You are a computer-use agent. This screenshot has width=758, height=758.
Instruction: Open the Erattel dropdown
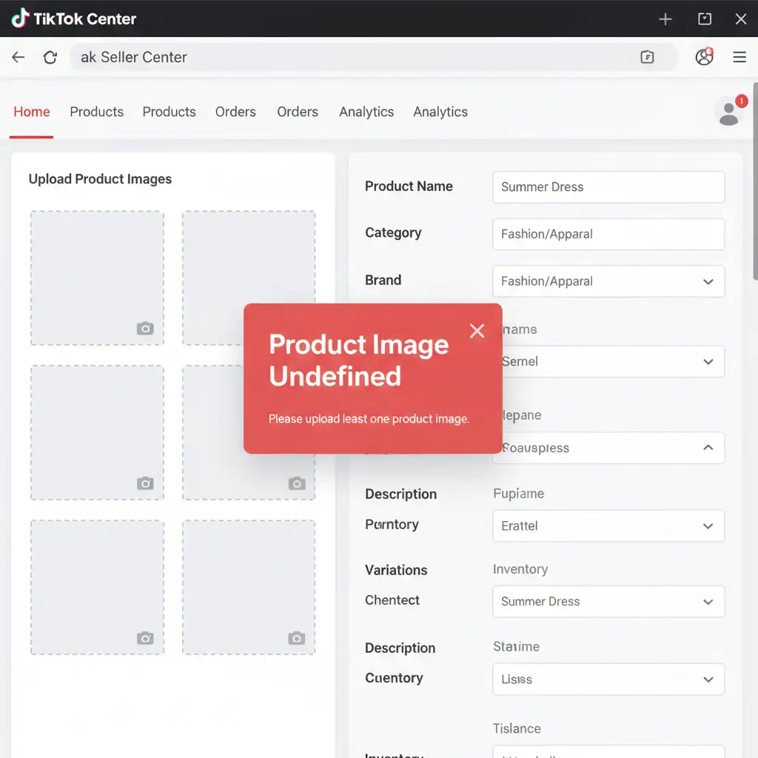coord(708,526)
